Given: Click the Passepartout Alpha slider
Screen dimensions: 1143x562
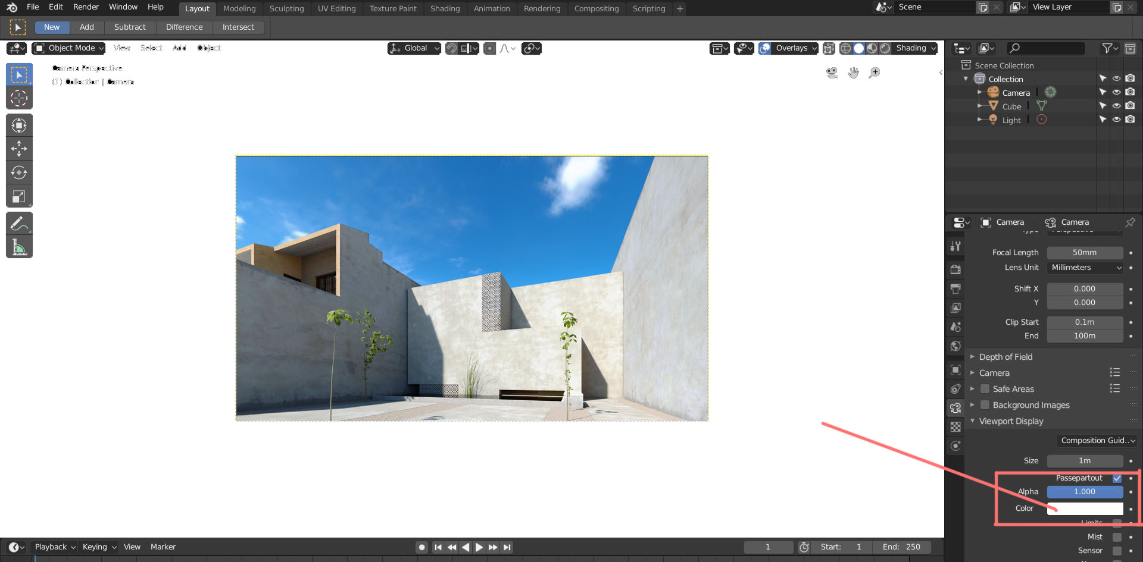Looking at the screenshot, I should click(1085, 492).
